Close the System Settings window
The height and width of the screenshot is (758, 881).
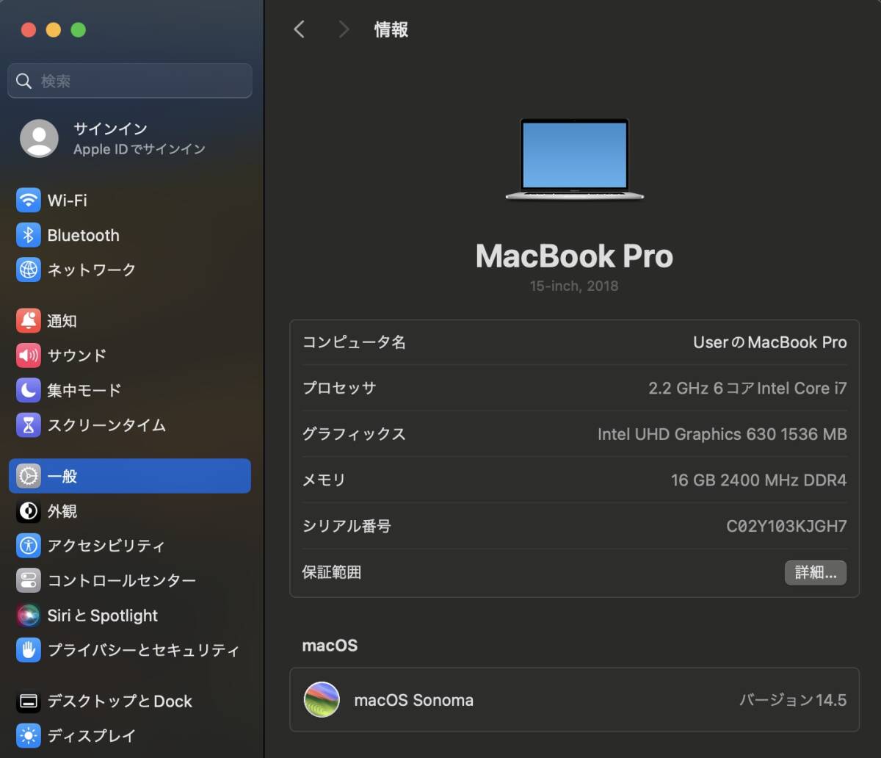(29, 29)
